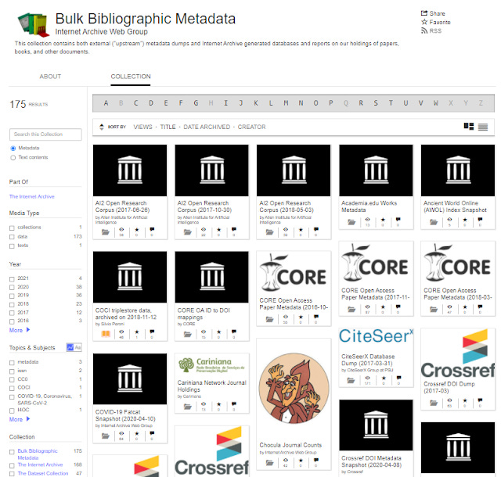This screenshot has width=501, height=477.
Task: Jump to letter S in alphabet bar
Action: 376,102
